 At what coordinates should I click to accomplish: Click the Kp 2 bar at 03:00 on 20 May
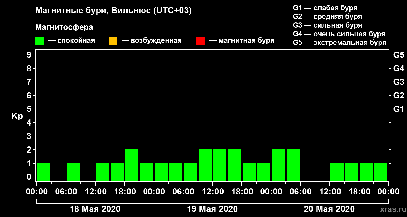pyautogui.click(x=293, y=165)
